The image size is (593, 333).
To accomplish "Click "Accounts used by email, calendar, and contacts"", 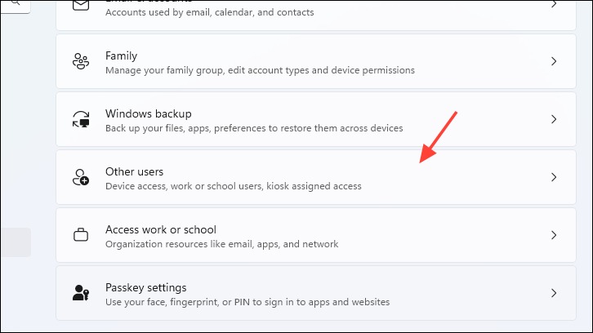I will click(x=210, y=12).
